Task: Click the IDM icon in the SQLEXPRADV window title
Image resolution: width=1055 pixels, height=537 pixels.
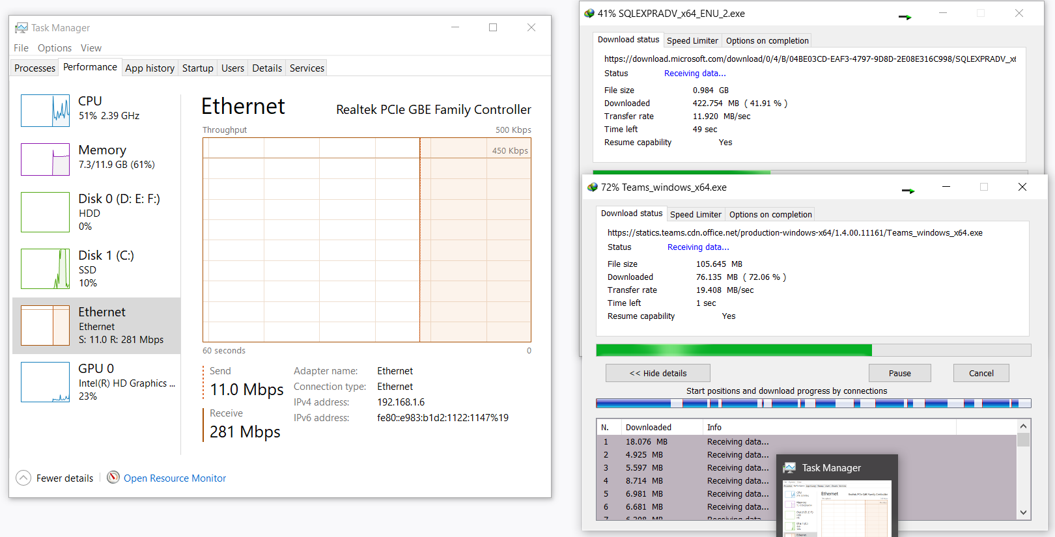Action: [x=589, y=13]
